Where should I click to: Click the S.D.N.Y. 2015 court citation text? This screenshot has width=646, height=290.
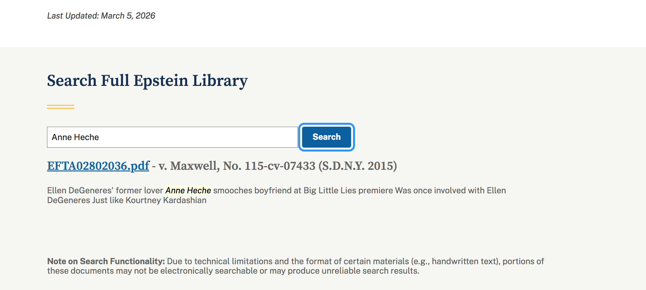point(358,166)
